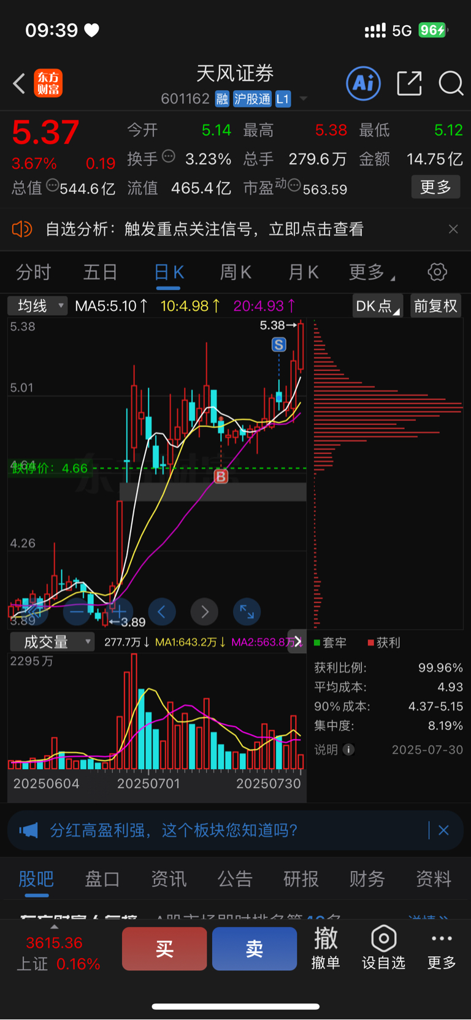
Task: Open the 盘口 tab
Action: coord(102,879)
